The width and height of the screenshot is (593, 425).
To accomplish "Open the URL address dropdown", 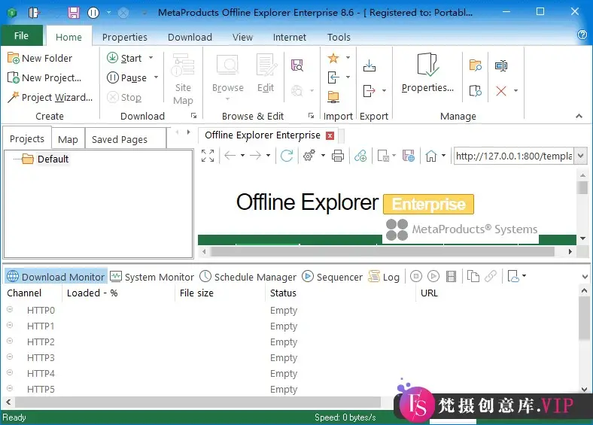I will pyautogui.click(x=581, y=156).
